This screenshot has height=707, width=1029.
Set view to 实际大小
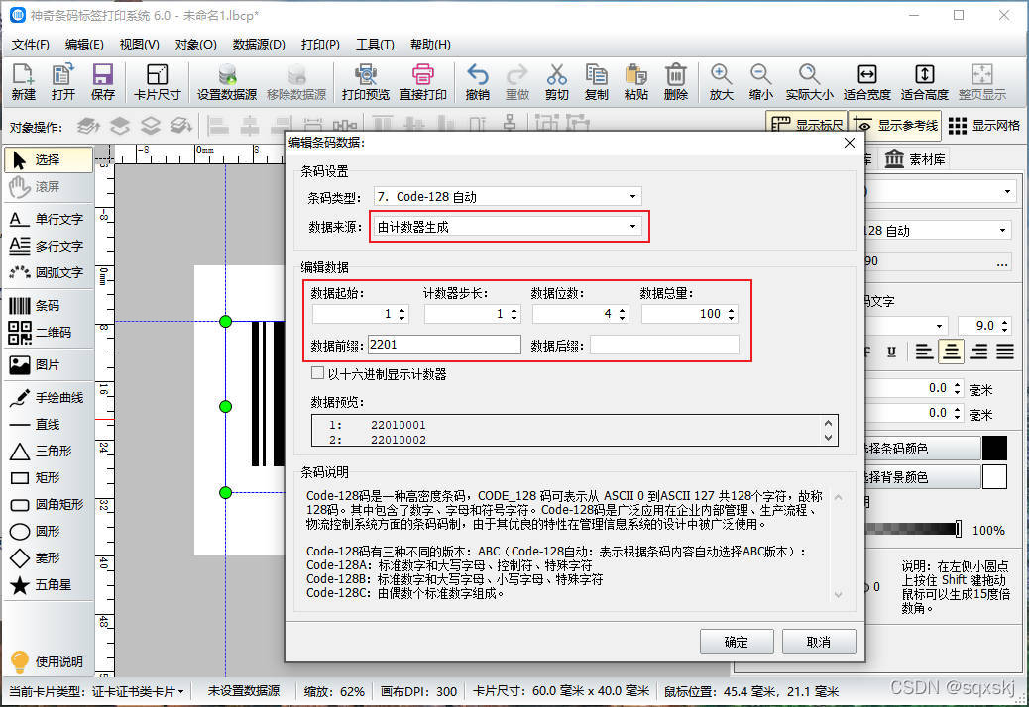[x=809, y=82]
